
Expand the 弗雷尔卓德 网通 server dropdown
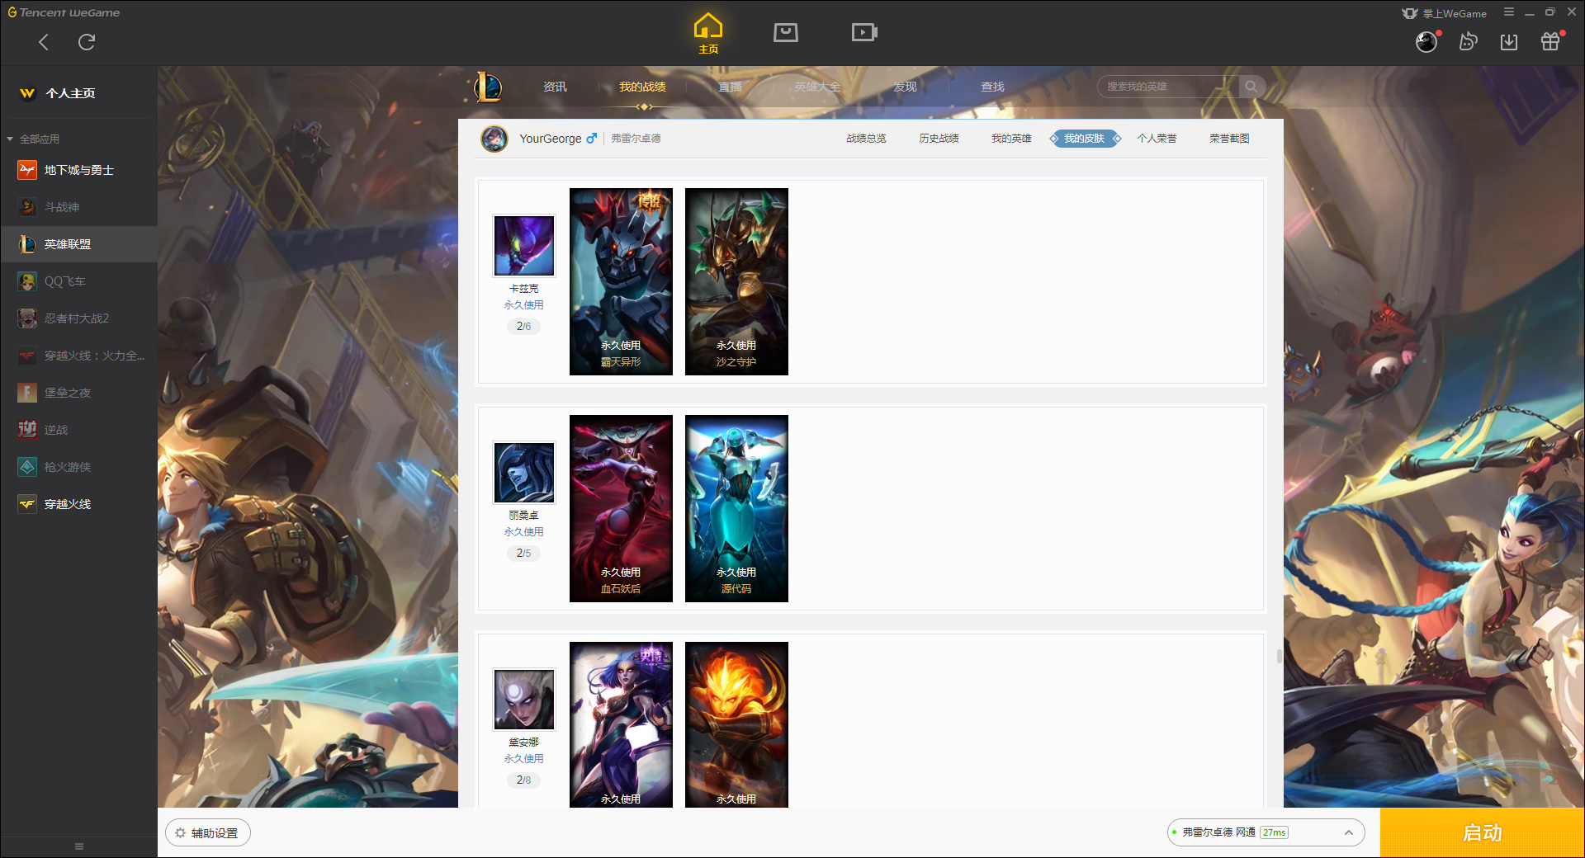(1266, 832)
